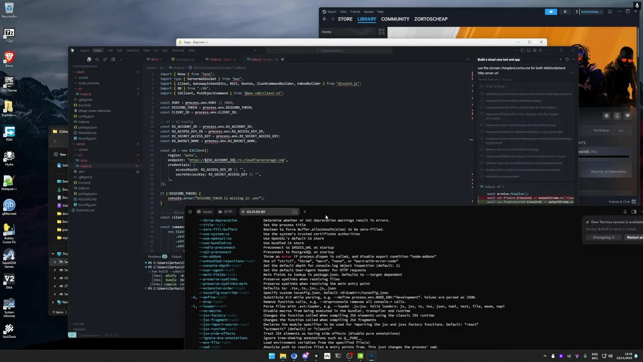Close the 65.21.89.181 tab in Termius

pos(243,212)
